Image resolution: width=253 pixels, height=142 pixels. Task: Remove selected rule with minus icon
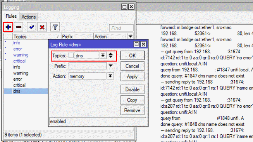pos(19,27)
